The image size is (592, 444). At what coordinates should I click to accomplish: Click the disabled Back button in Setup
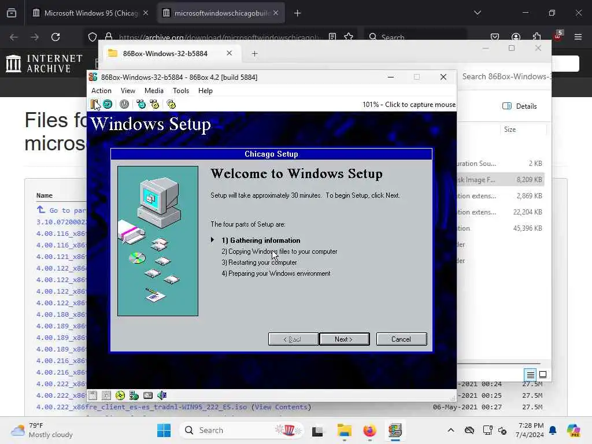[293, 339]
